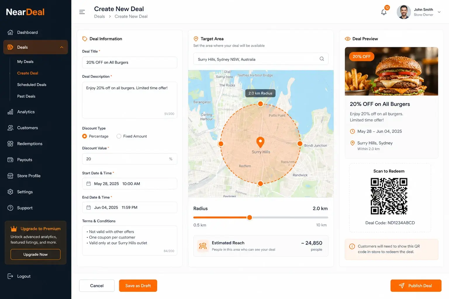Click the Surry Hills location search field
The height and width of the screenshot is (299, 449).
coord(261,59)
